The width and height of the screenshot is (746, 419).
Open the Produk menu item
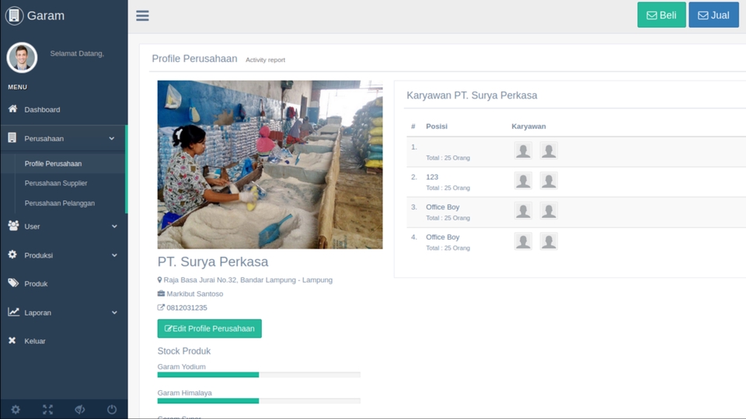(63, 284)
